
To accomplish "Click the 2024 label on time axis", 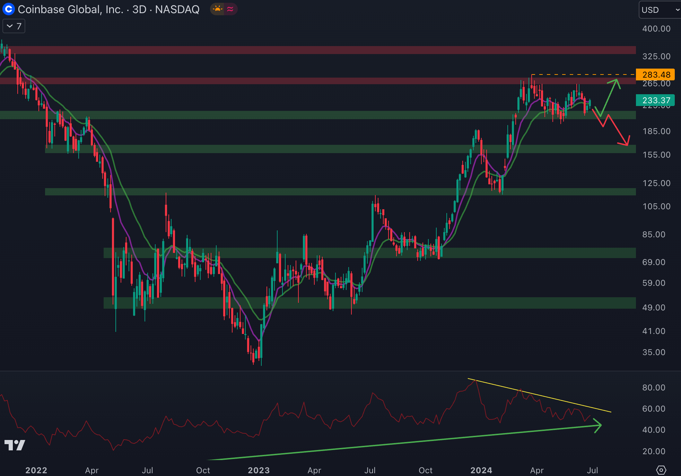I will [481, 470].
